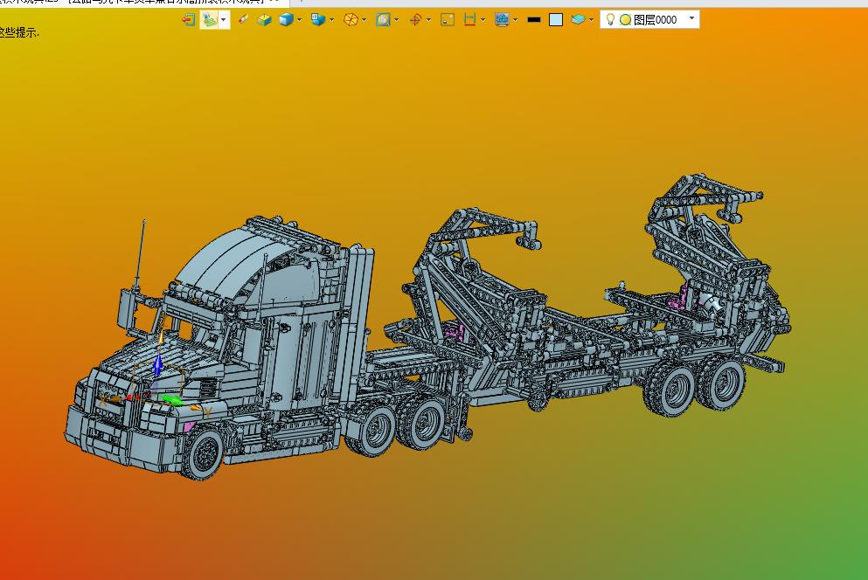This screenshot has width=868, height=580.
Task: Select the blue dimension measure icon
Action: (x=469, y=20)
